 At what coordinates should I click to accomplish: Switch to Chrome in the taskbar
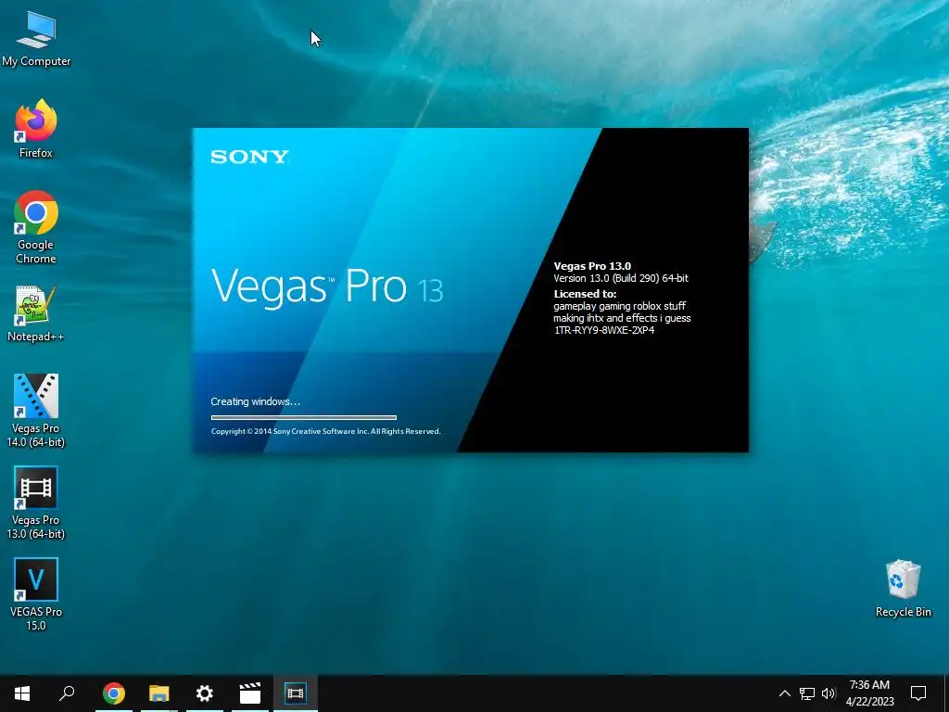[x=114, y=693]
